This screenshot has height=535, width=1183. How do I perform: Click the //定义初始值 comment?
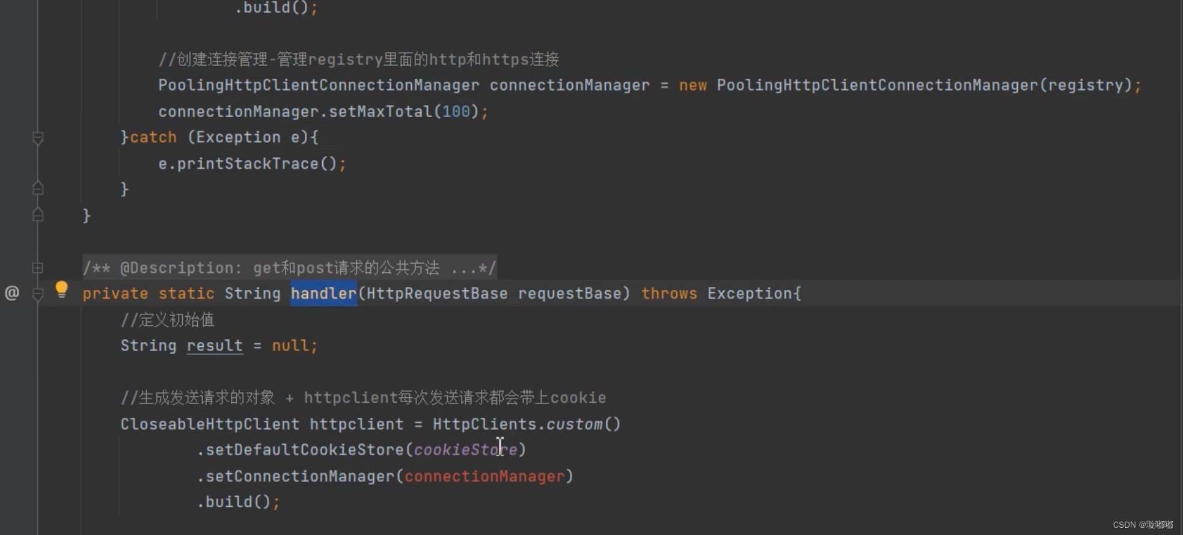point(167,320)
